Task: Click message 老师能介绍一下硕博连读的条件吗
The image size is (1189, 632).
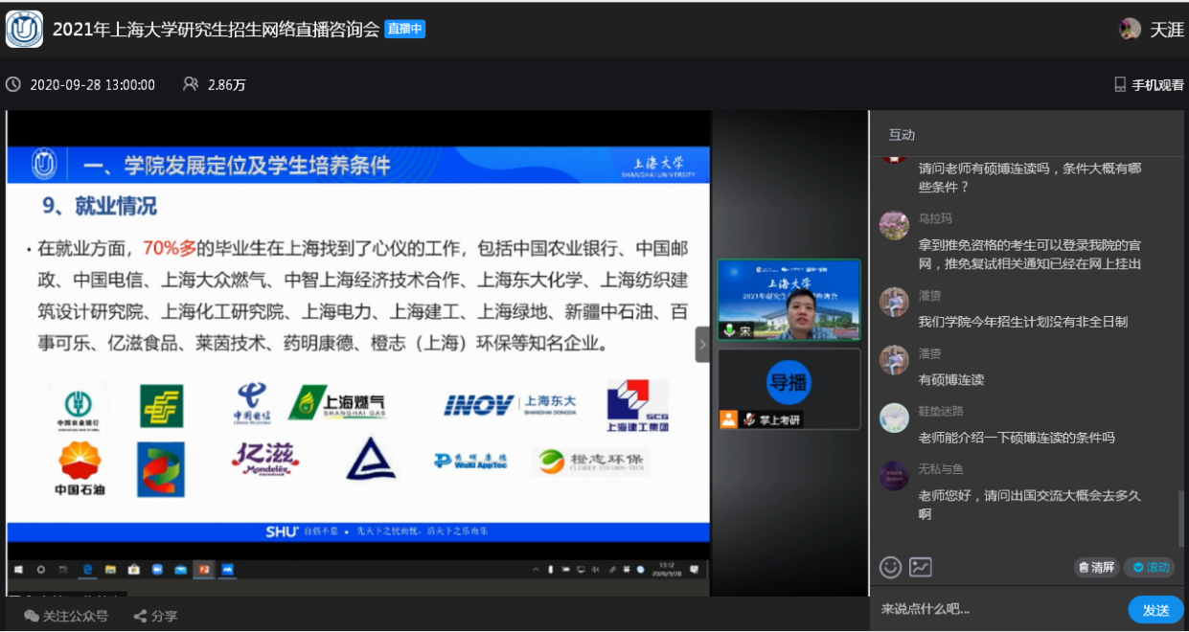Action: point(1017,438)
